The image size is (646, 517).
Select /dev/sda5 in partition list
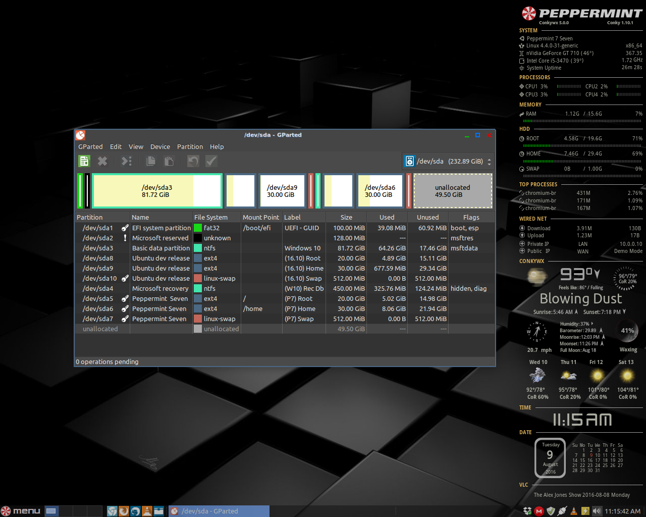pos(285,298)
